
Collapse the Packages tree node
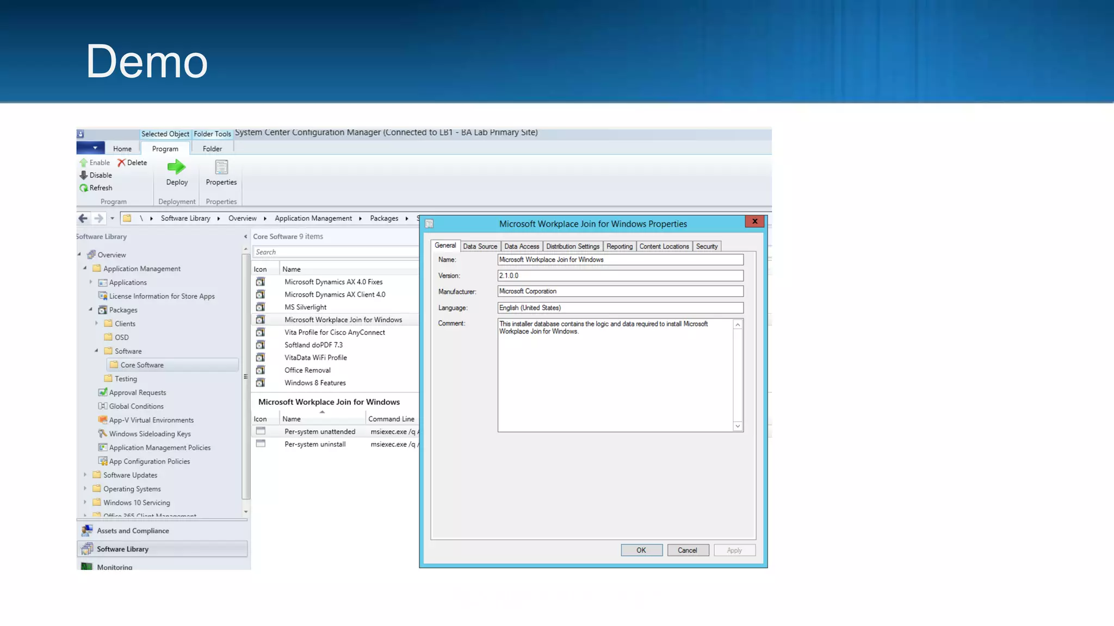91,310
